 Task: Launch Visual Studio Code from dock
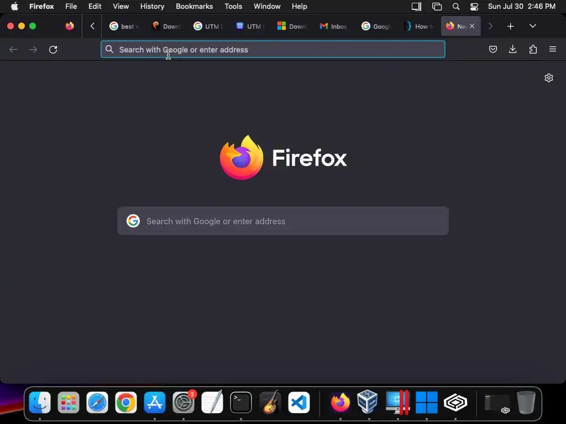click(x=298, y=402)
